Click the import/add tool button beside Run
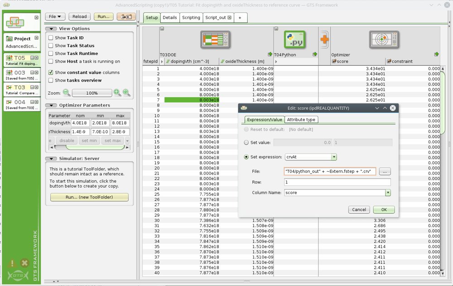The image size is (453, 286). [126, 17]
